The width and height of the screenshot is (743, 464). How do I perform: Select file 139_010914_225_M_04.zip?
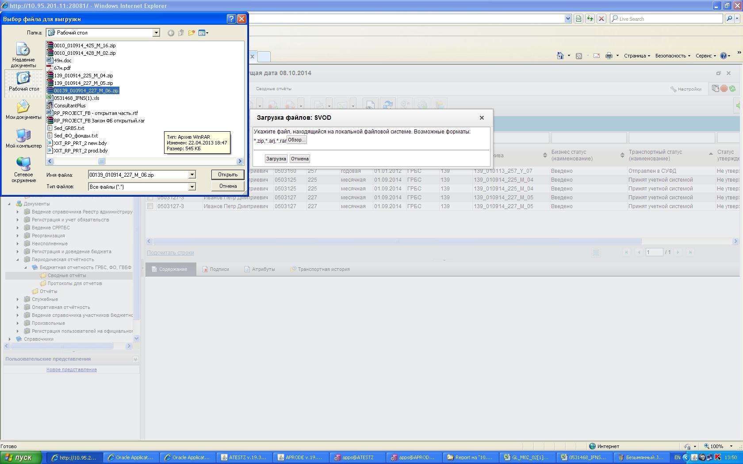click(83, 76)
